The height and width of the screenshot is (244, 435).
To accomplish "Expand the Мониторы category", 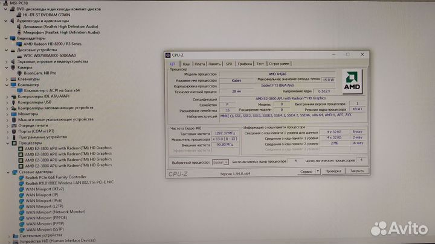I will coord(7,114).
